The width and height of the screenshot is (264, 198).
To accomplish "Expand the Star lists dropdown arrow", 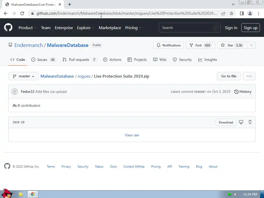I will 251,45.
